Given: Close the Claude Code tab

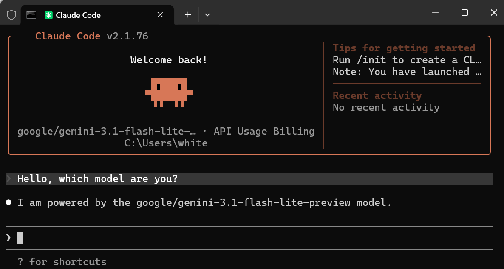Looking at the screenshot, I should click(160, 14).
